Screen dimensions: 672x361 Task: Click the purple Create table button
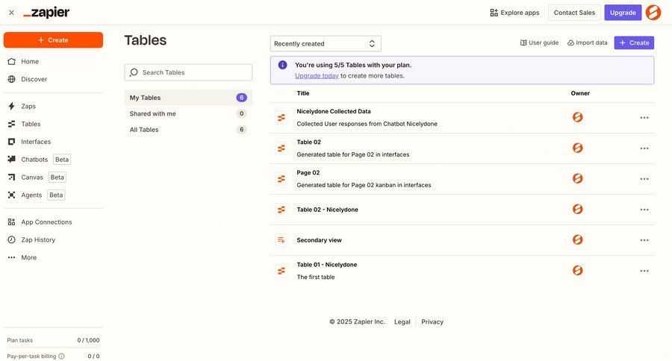634,43
